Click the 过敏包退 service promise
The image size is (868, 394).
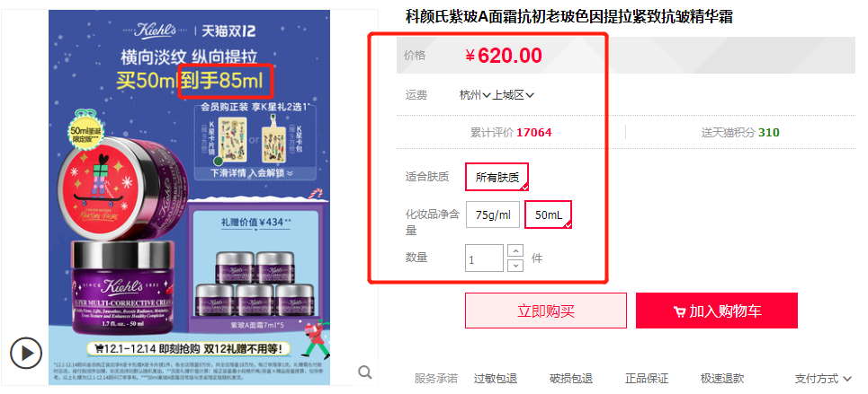pyautogui.click(x=496, y=379)
